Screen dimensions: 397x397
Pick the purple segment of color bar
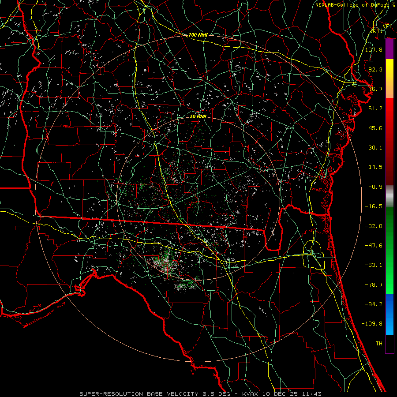[390, 49]
